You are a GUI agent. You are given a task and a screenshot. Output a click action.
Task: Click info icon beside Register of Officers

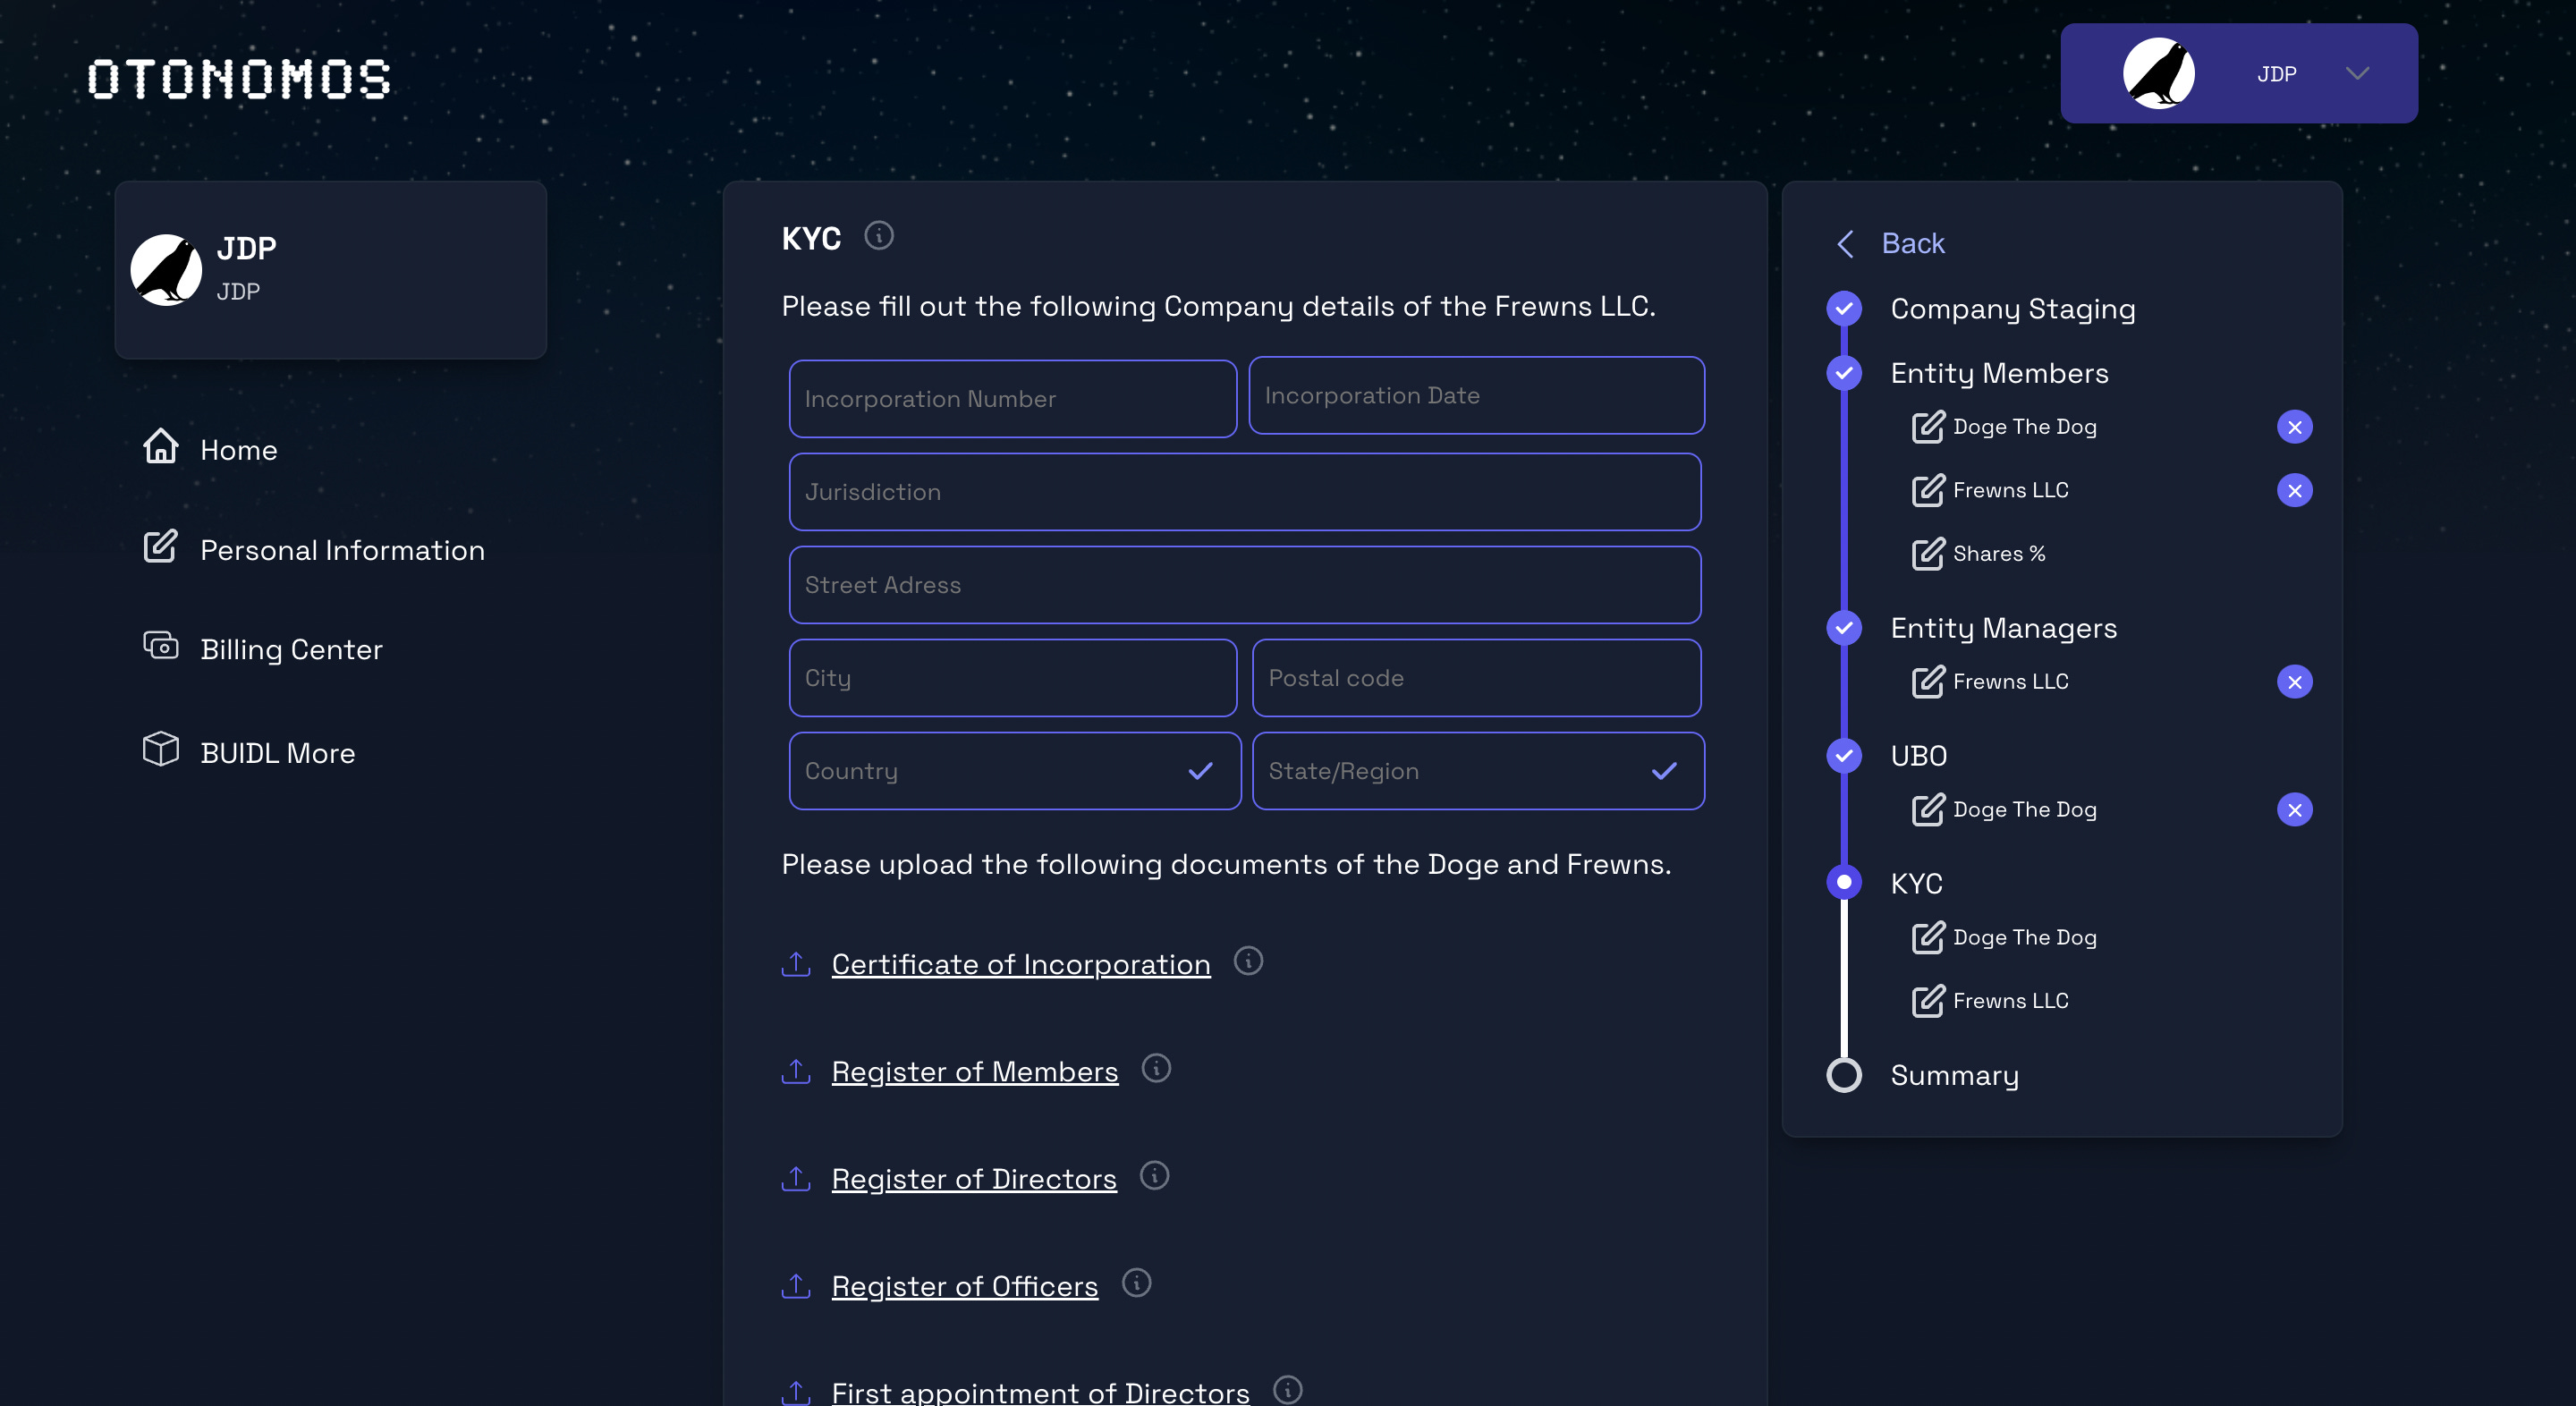pyautogui.click(x=1136, y=1283)
